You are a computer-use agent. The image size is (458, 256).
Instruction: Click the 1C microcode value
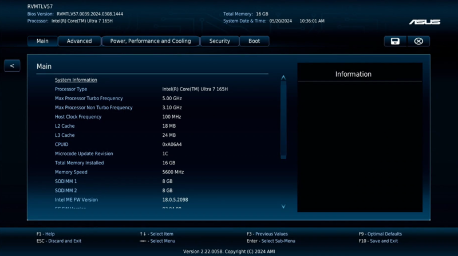click(165, 153)
